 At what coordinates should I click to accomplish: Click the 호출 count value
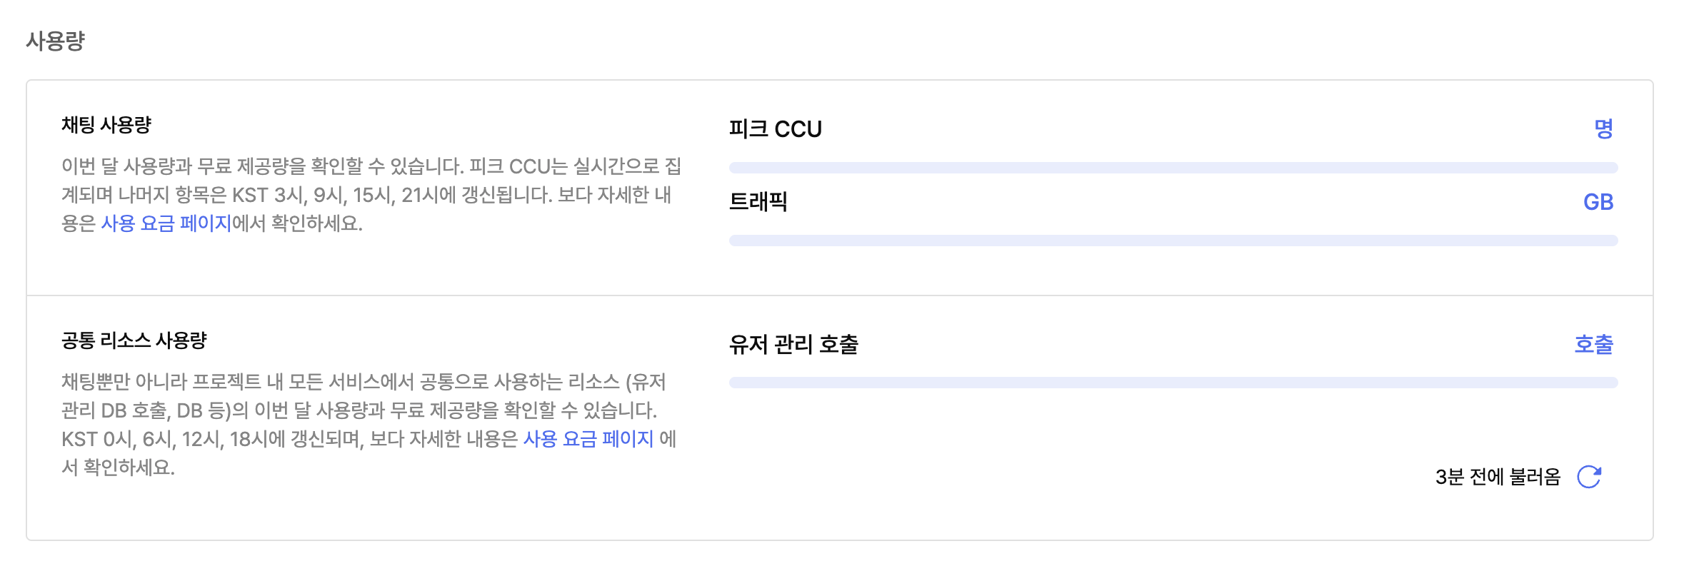click(1593, 345)
